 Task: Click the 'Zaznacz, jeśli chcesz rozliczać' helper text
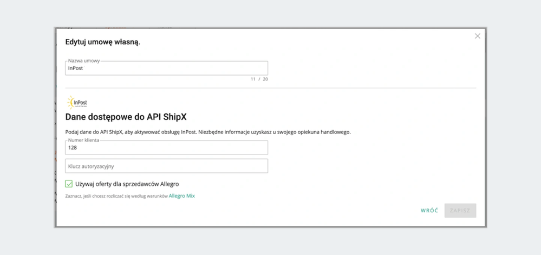pos(116,196)
